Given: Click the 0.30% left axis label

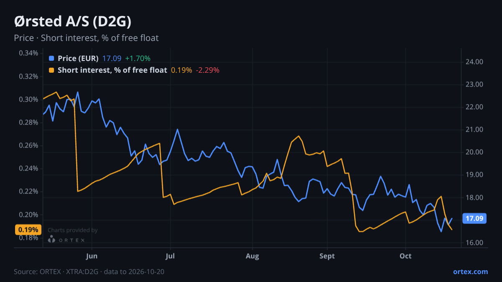Looking at the screenshot, I should pyautogui.click(x=28, y=99).
